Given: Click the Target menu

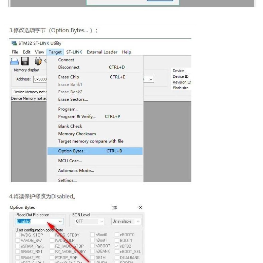Looking at the screenshot, I should pyautogui.click(x=55, y=52).
